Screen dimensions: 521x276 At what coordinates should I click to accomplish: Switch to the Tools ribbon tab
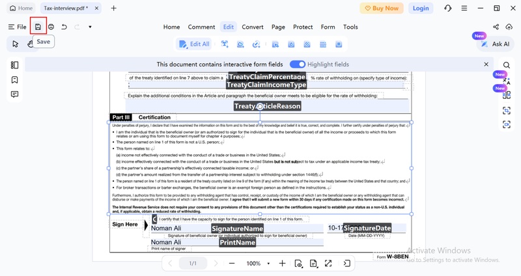click(350, 27)
